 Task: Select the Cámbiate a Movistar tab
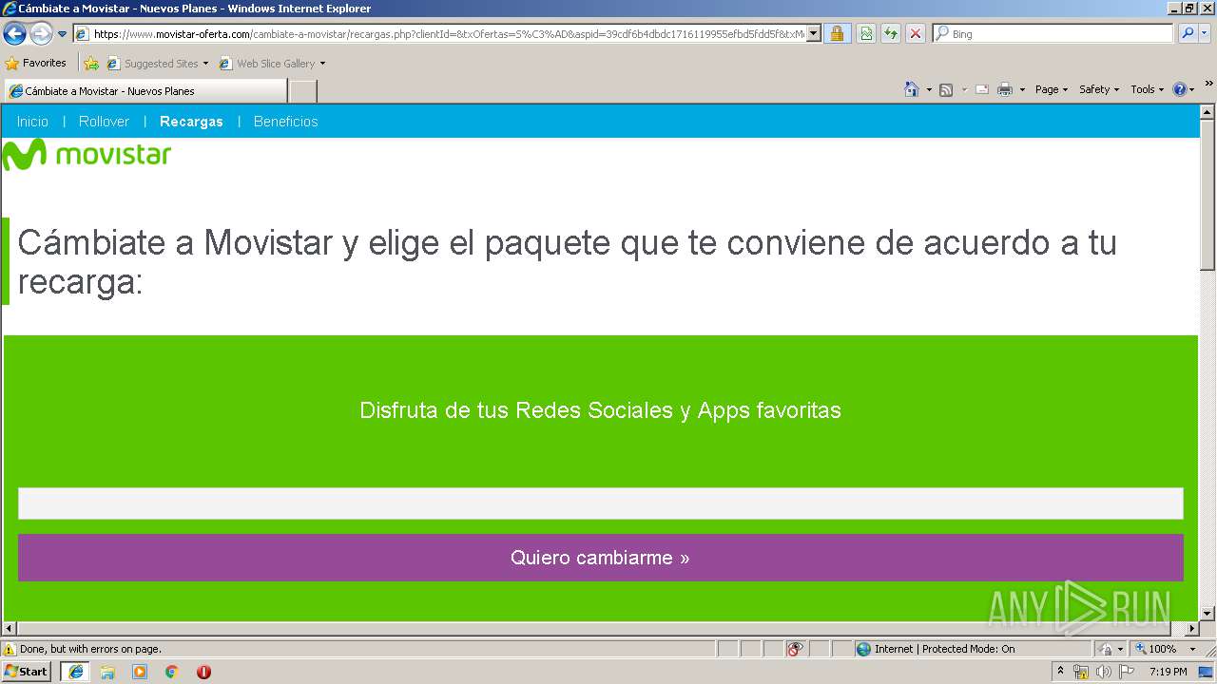coord(145,91)
